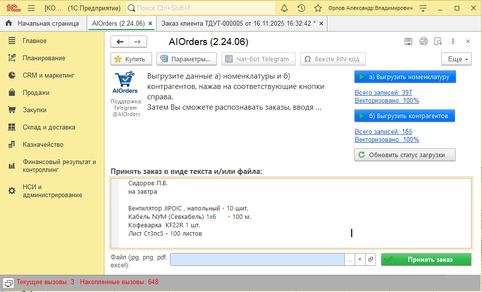Click the print preview icon
The image size is (482, 292).
pyautogui.click(x=438, y=42)
